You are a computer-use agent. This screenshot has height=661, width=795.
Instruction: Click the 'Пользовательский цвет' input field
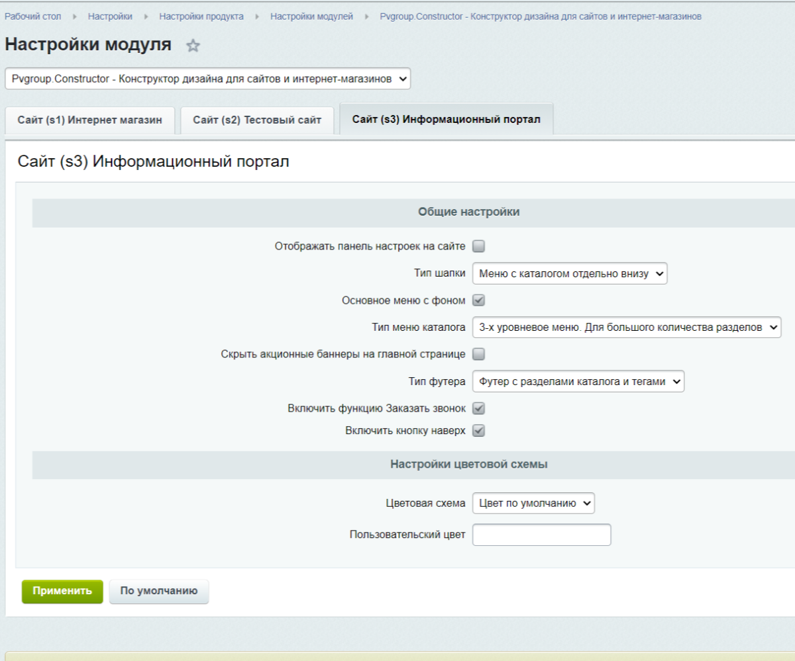pyautogui.click(x=541, y=535)
